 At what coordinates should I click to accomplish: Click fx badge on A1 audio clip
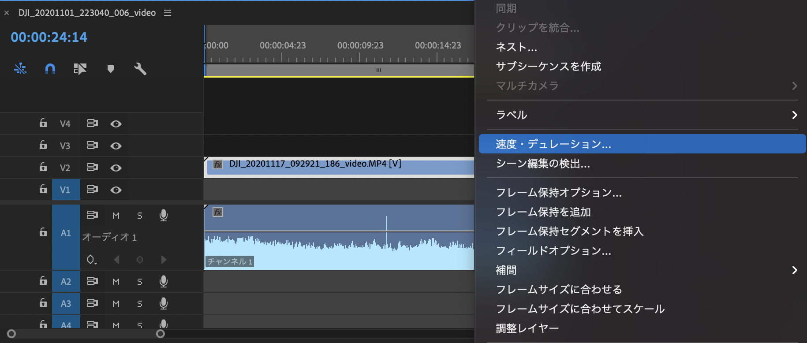[x=218, y=212]
